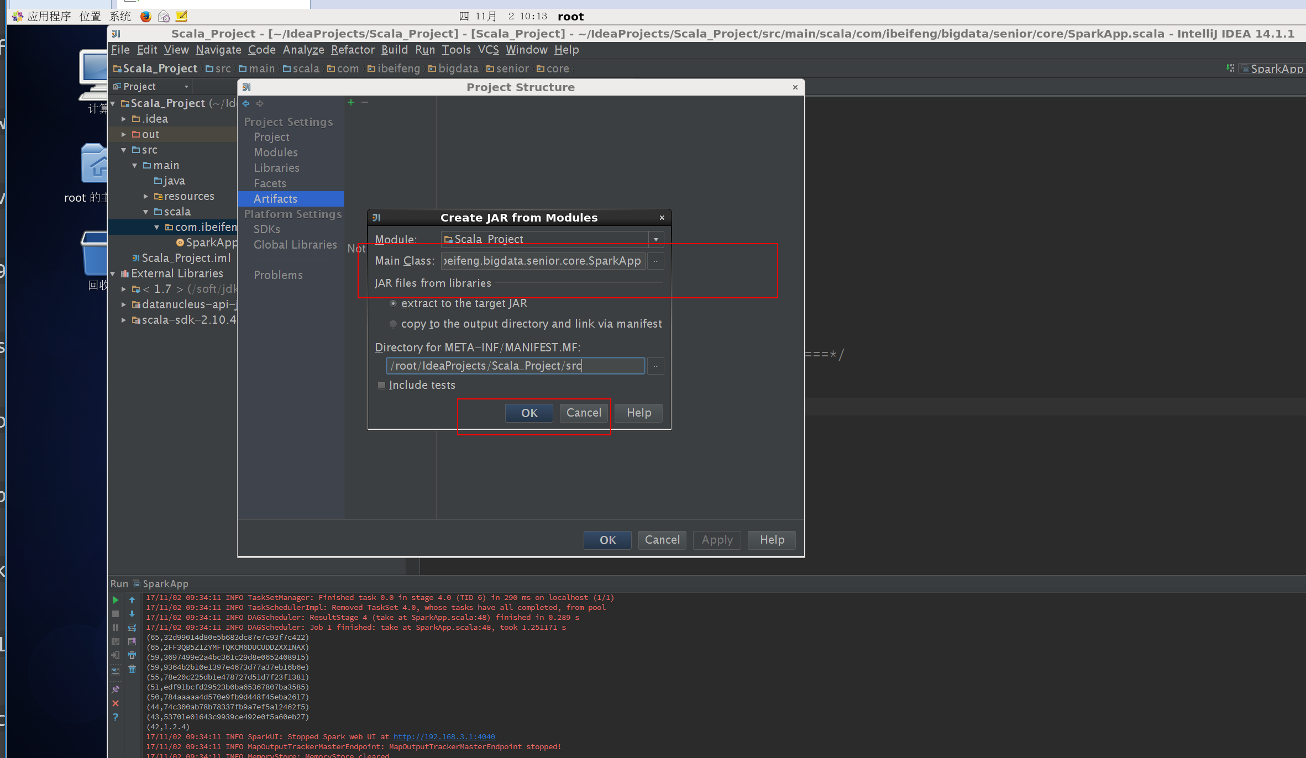Click the soft-wrap toggle icon in the Run panel
Screen dimensions: 1306x758
132,628
